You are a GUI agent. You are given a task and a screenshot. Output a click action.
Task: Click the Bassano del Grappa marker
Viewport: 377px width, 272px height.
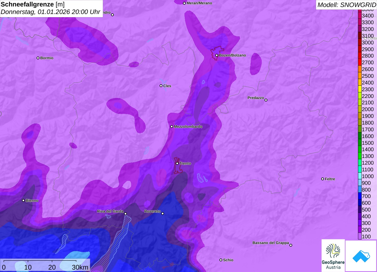pos(291,245)
